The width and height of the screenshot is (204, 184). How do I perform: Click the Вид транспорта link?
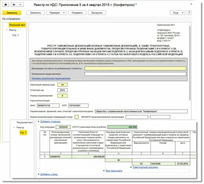click(114, 171)
